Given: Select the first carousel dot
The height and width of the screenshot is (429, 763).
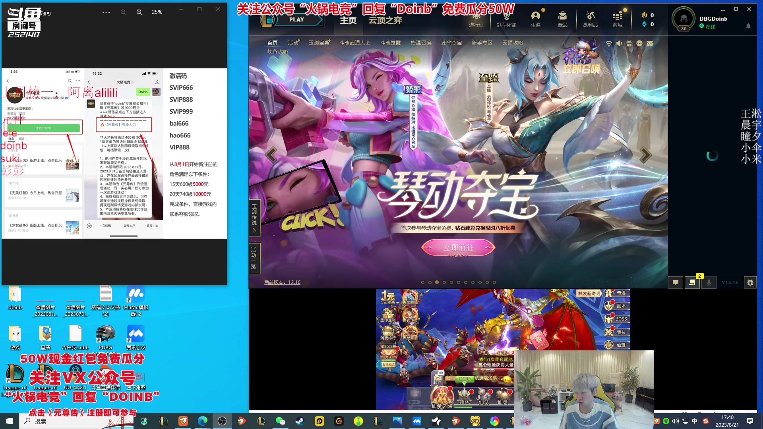Looking at the screenshot, I should [423, 282].
